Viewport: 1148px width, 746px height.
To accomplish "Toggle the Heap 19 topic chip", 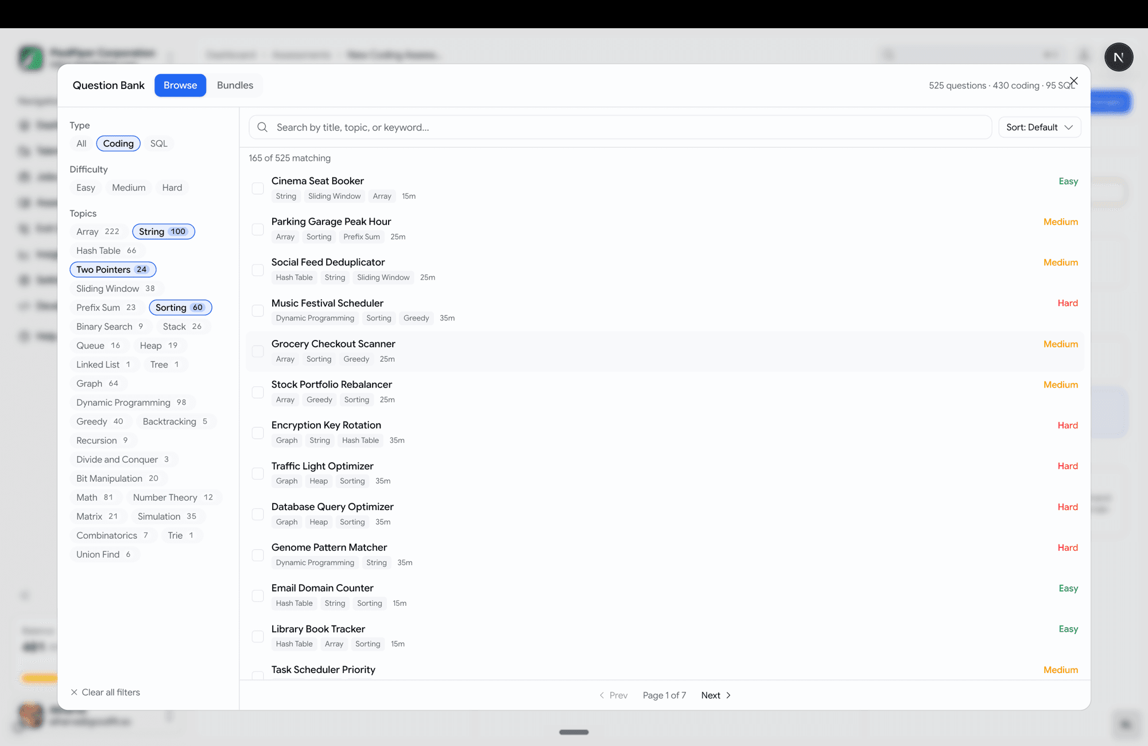I will pyautogui.click(x=159, y=345).
